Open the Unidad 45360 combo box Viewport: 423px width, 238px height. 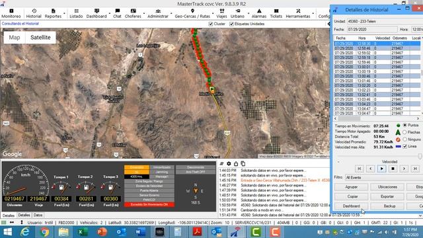[x=385, y=21]
